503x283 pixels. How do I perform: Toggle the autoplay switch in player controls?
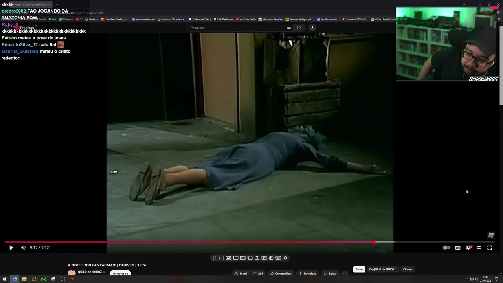point(447,248)
